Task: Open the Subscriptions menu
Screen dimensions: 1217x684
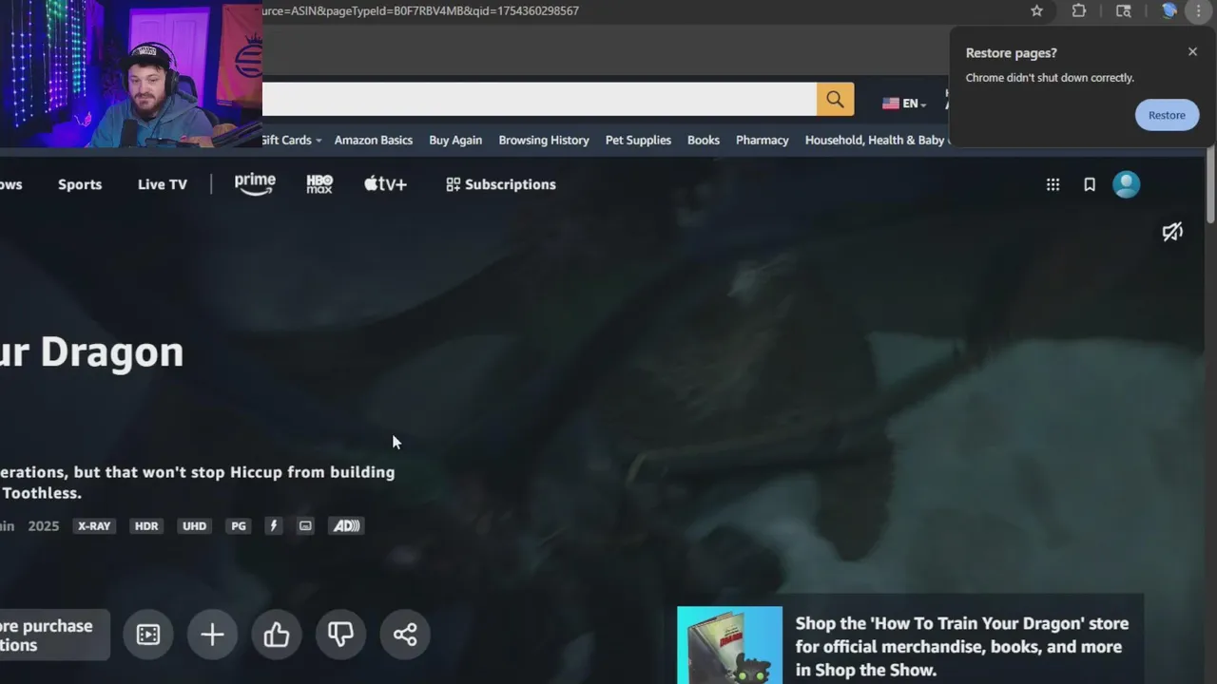Action: point(501,184)
